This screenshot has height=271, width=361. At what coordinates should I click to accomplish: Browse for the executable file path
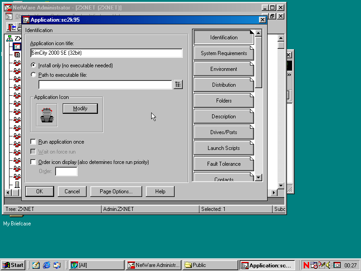178,84
